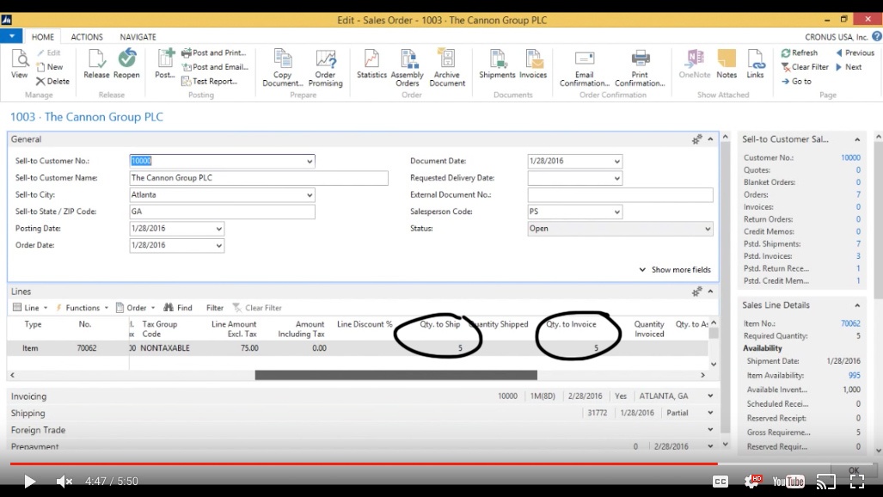The image size is (883, 497).
Task: Click Sell-to Customer Name field
Action: click(259, 178)
